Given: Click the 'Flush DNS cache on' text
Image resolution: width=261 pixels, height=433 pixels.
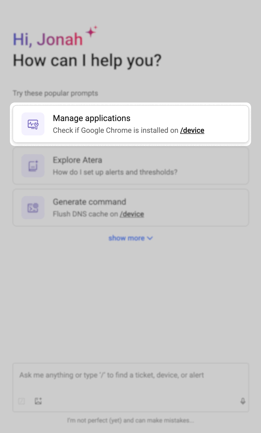Looking at the screenshot, I should (x=85, y=214).
